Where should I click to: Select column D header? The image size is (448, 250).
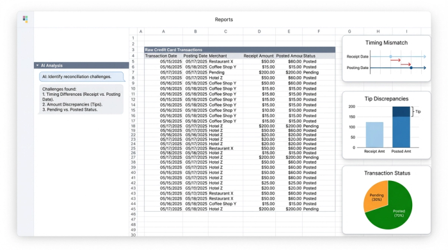click(259, 31)
